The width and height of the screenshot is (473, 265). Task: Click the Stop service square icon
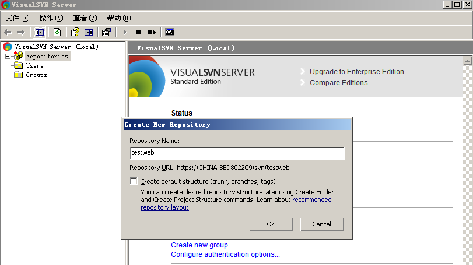point(138,32)
